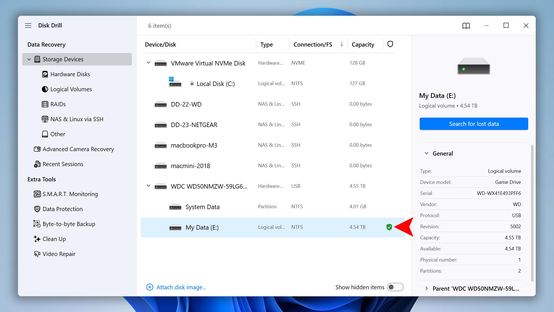Open Recent Sessions

pyautogui.click(x=63, y=164)
